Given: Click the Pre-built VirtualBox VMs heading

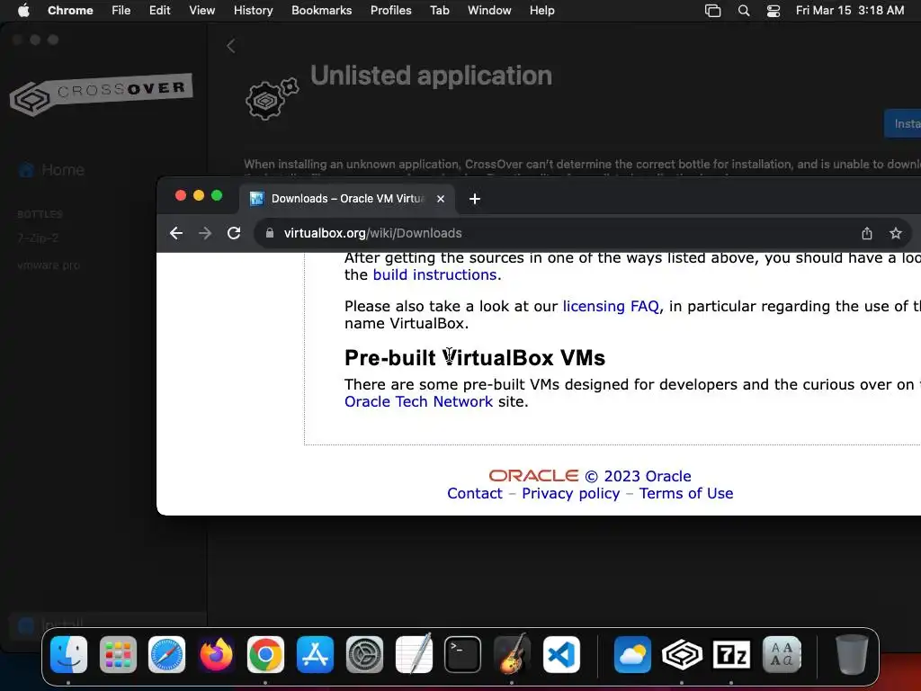Looking at the screenshot, I should pyautogui.click(x=475, y=357).
